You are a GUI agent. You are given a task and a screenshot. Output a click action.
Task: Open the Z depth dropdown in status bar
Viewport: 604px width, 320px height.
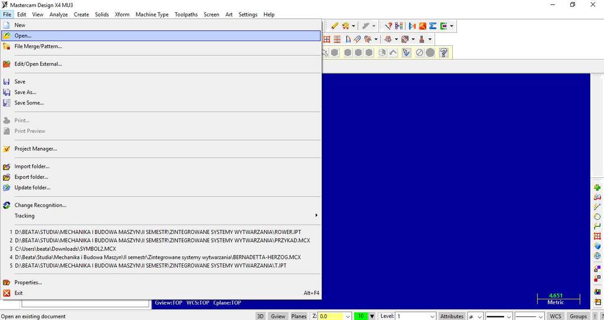tap(348, 316)
